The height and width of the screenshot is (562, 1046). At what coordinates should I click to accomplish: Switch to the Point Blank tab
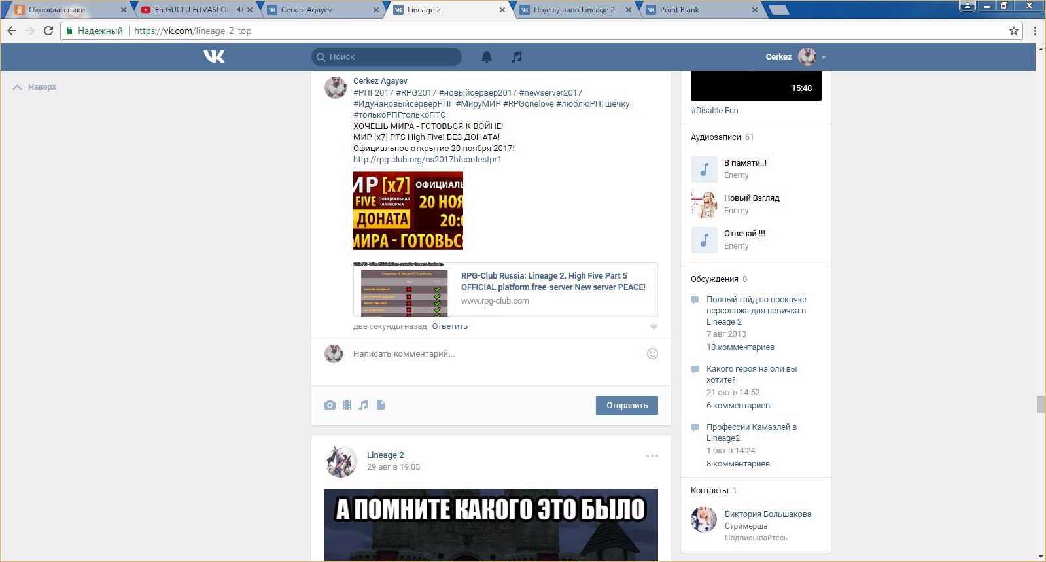coord(700,10)
